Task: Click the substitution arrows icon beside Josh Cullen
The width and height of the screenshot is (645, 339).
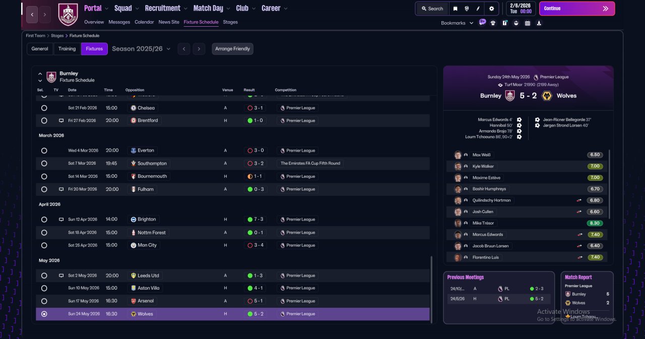Action: [x=579, y=212]
